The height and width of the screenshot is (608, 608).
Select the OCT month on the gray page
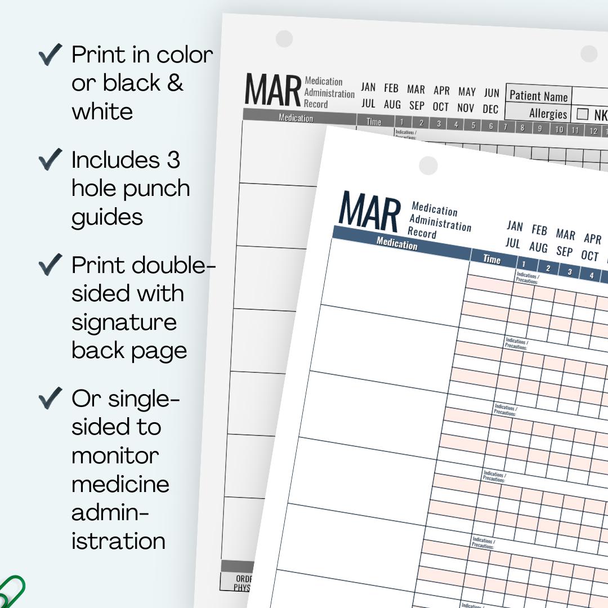440,106
